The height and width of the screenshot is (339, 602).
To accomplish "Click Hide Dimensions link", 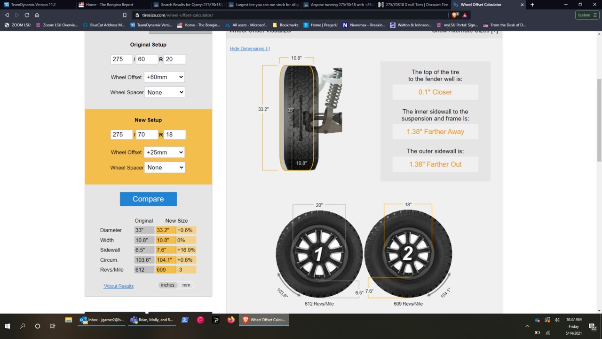I will 250,49.
